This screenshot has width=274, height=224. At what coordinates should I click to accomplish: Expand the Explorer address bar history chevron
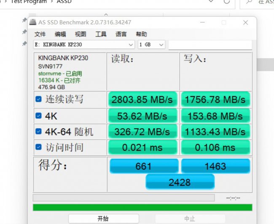pyautogui.click(x=211, y=1)
